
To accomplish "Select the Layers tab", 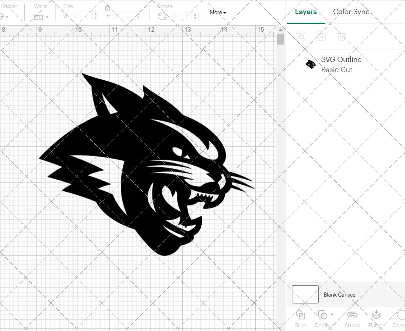I will click(x=306, y=12).
